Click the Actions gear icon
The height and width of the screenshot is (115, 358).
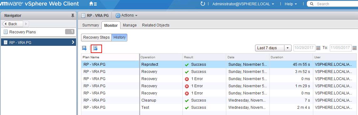click(118, 16)
